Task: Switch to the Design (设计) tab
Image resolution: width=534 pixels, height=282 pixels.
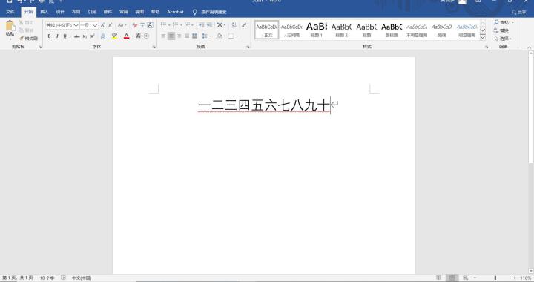Action: click(60, 12)
